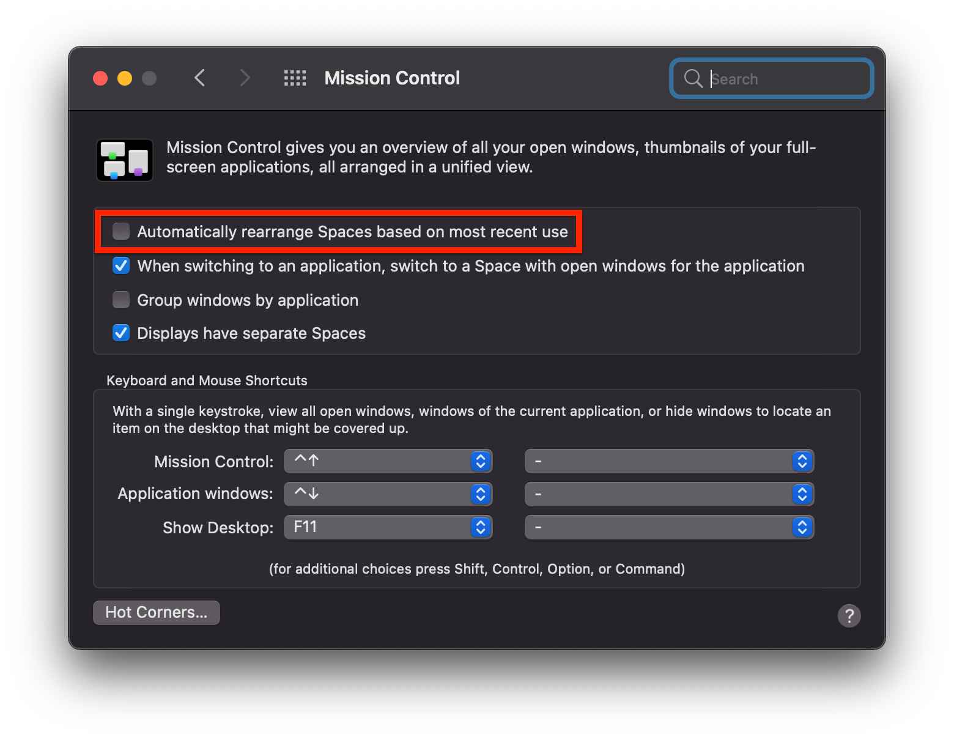Open Application windows mouse shortcut dropdown
The width and height of the screenshot is (954, 740).
coord(670,494)
